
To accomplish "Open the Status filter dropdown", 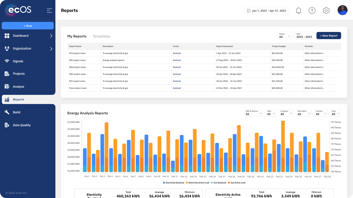I will point(285,35).
